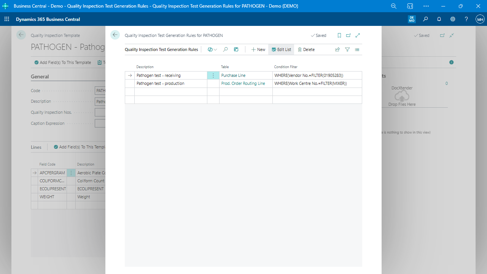Open page in new window icon
The height and width of the screenshot is (274, 487).
348,35
